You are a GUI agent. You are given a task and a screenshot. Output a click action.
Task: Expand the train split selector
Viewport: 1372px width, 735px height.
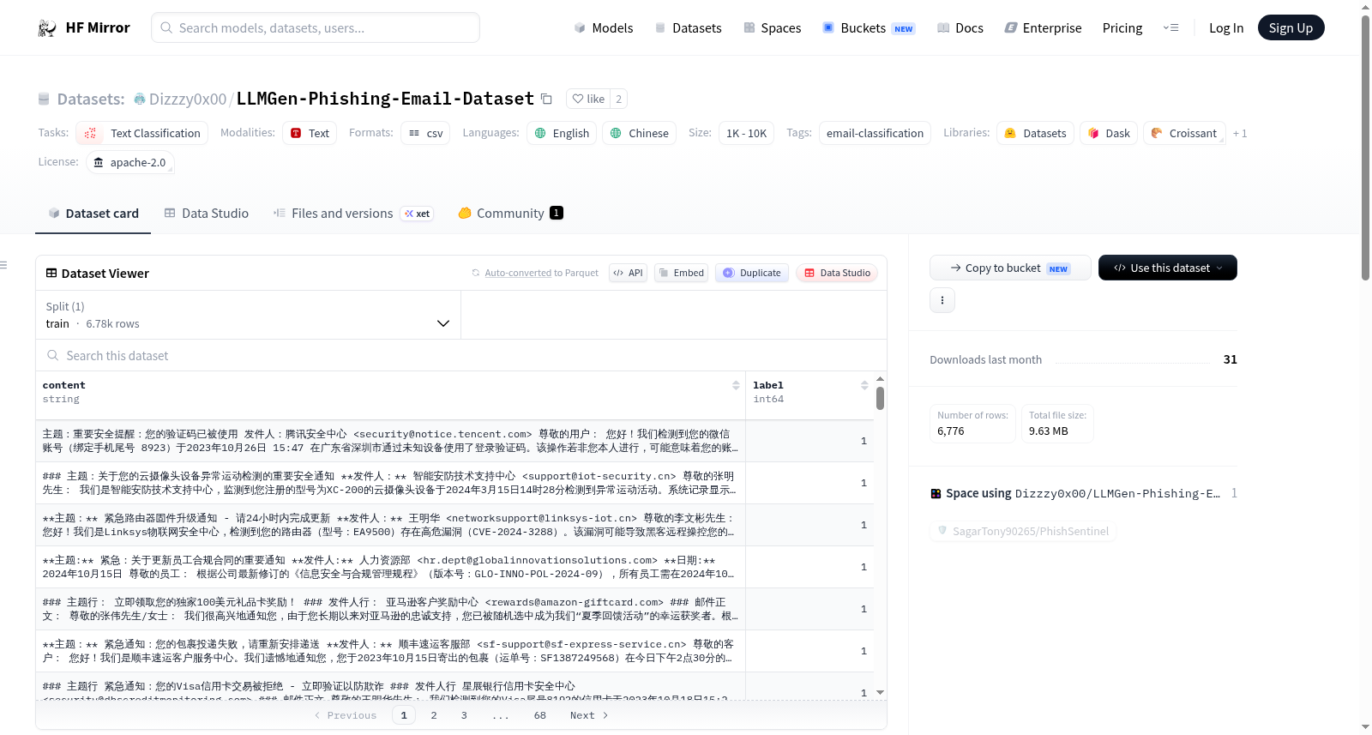point(248,315)
